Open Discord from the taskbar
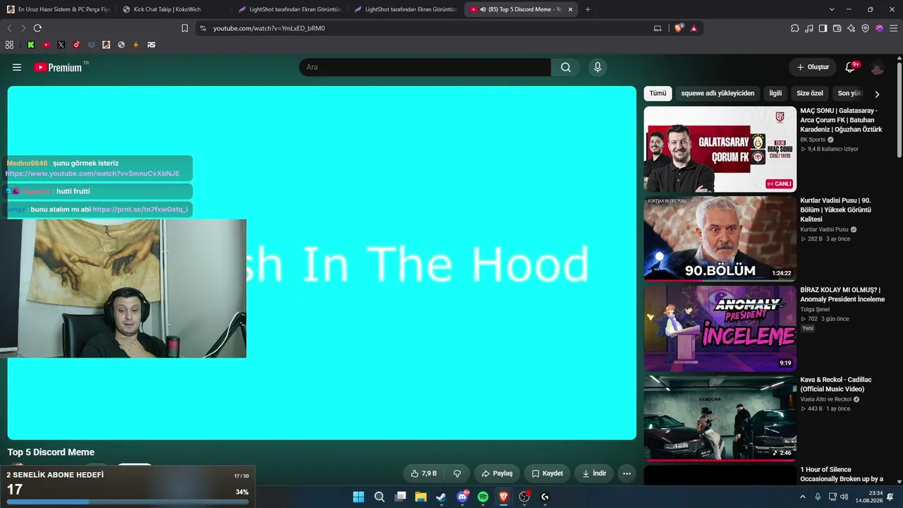Viewport: 903px width, 508px height. point(463,497)
